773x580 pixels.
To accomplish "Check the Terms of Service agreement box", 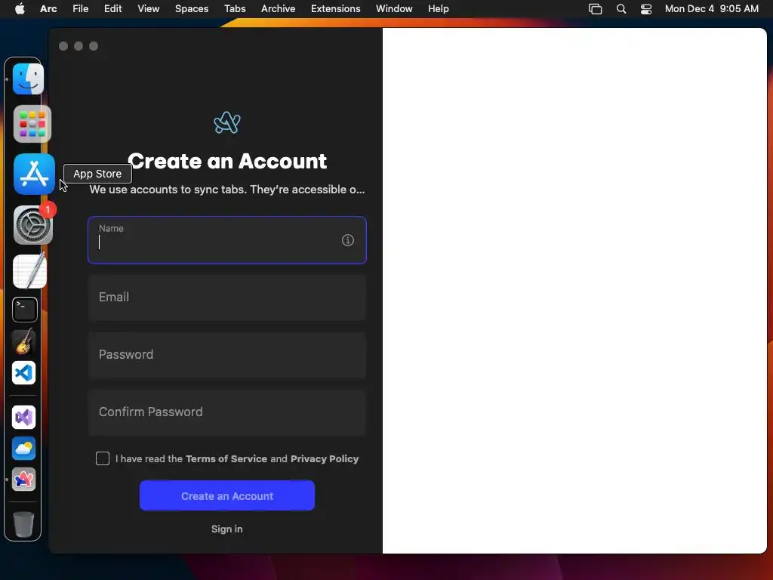I will click(x=103, y=458).
